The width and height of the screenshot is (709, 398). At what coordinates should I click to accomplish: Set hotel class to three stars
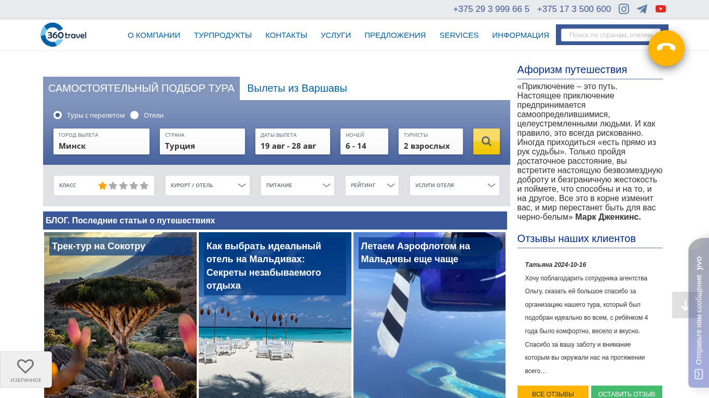coord(124,186)
